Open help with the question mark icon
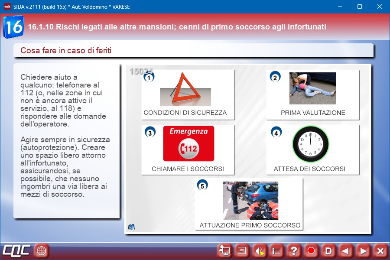The image size is (390, 260). 294,250
